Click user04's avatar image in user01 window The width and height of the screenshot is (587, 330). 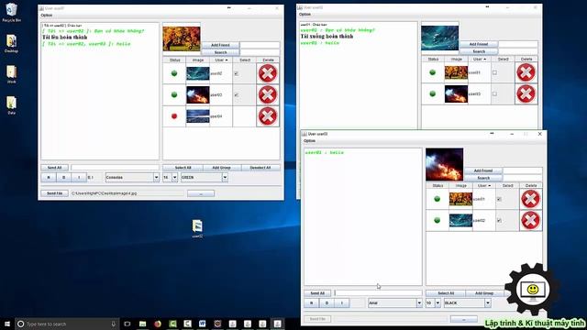(x=198, y=116)
